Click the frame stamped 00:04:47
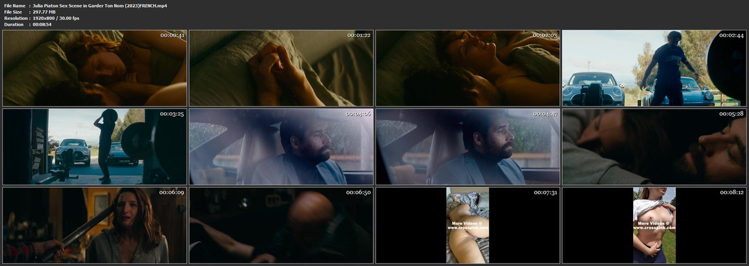749x266 pixels. (468, 146)
